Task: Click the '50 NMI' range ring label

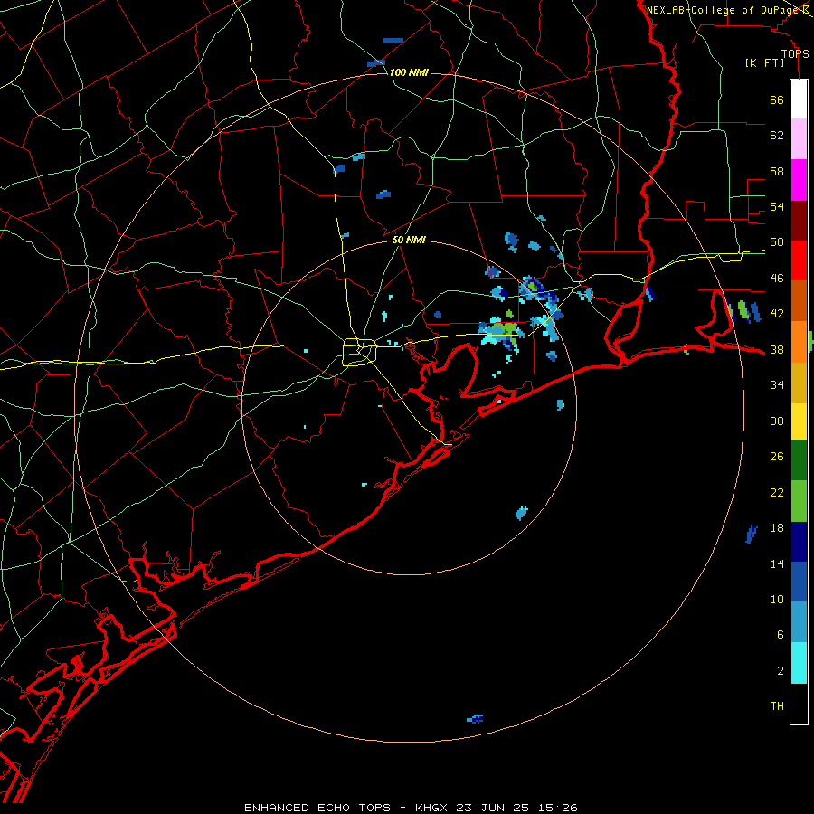Action: click(x=409, y=240)
